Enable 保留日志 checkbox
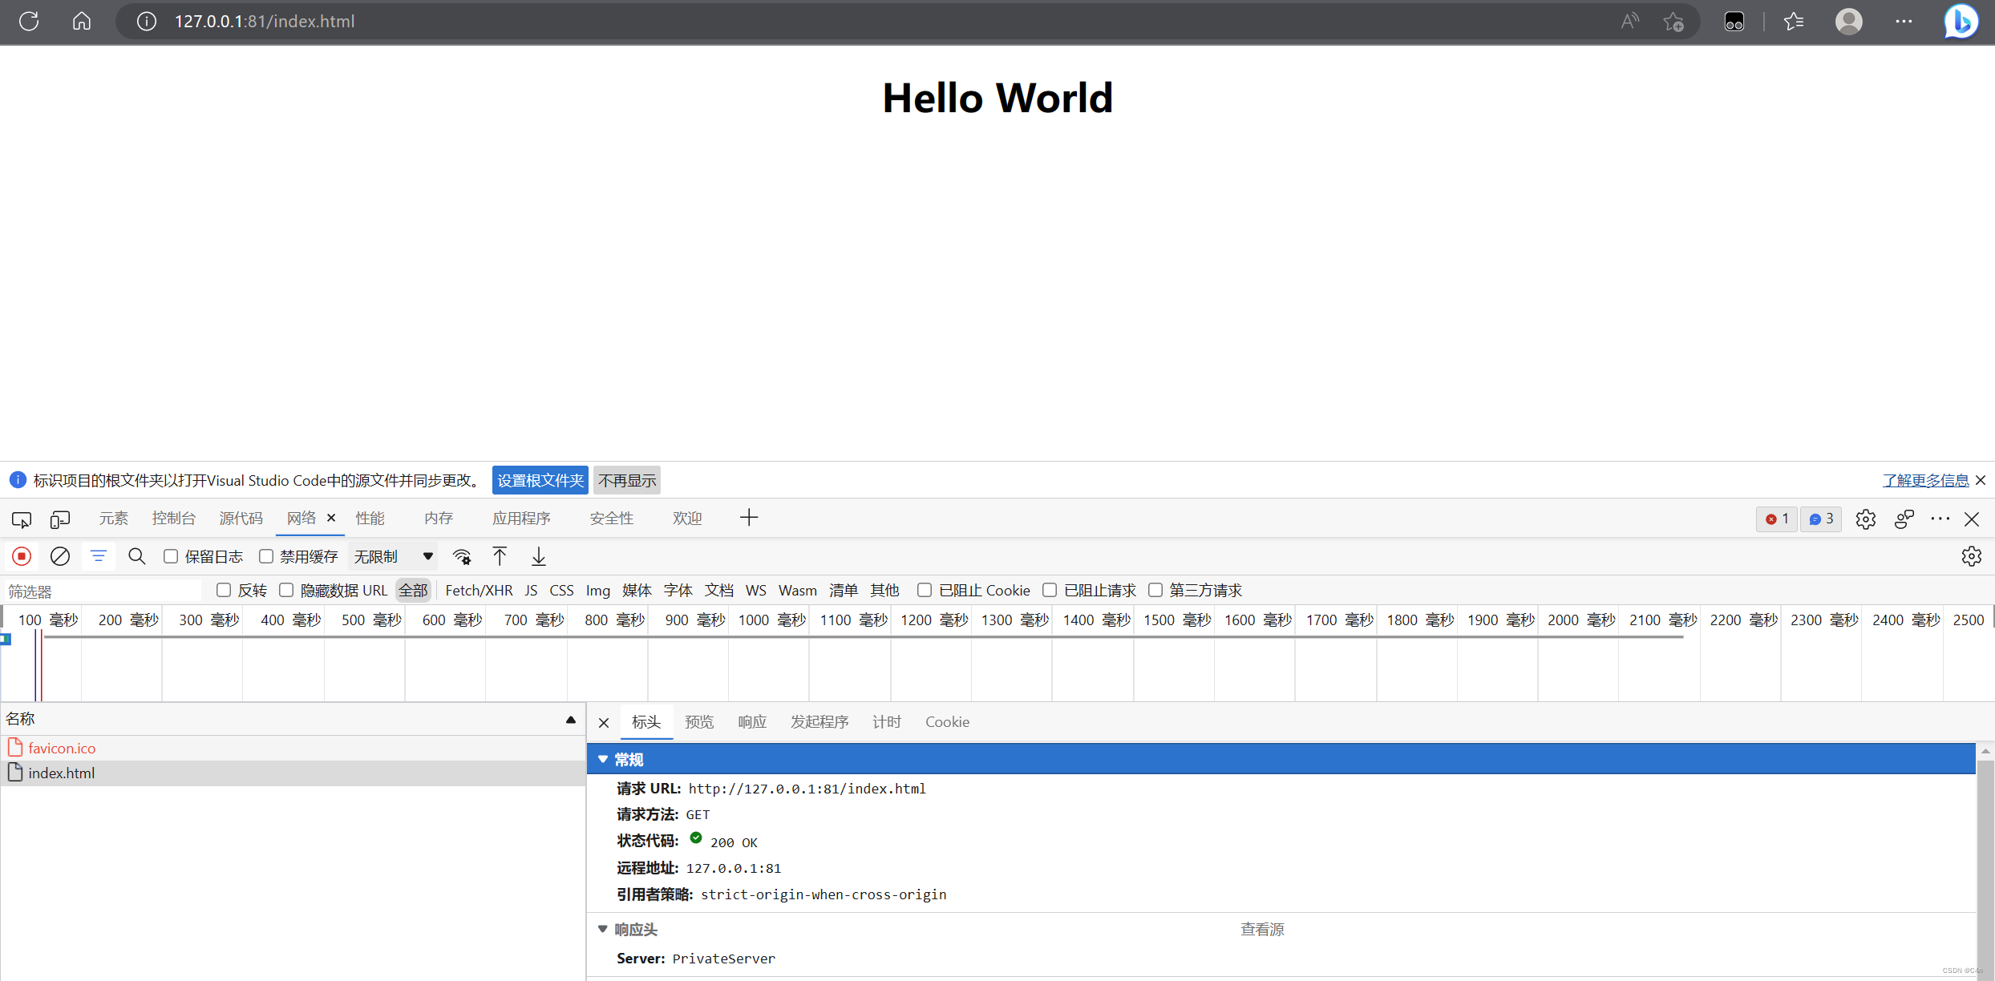Screen dimensions: 1995x981 coord(171,556)
